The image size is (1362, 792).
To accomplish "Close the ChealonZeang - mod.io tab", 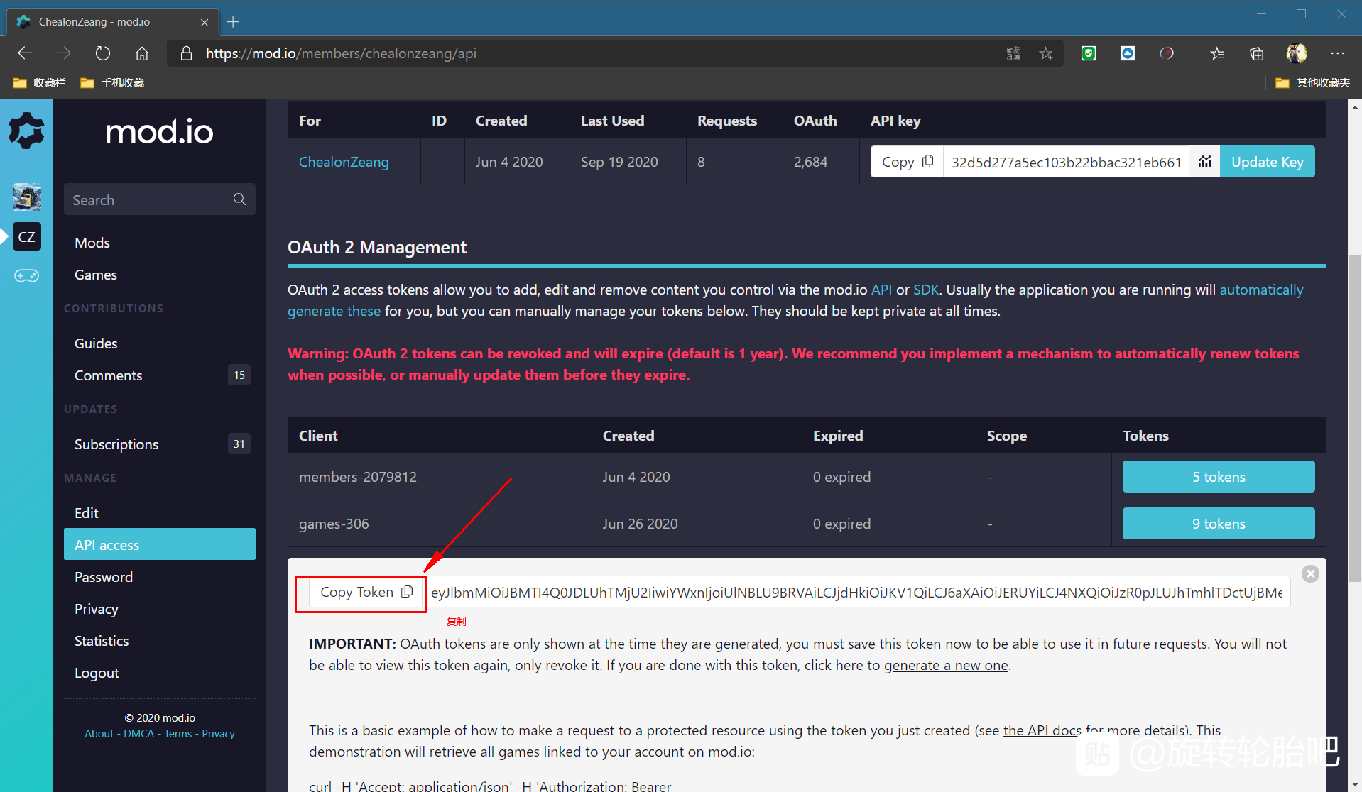I will pos(205,22).
